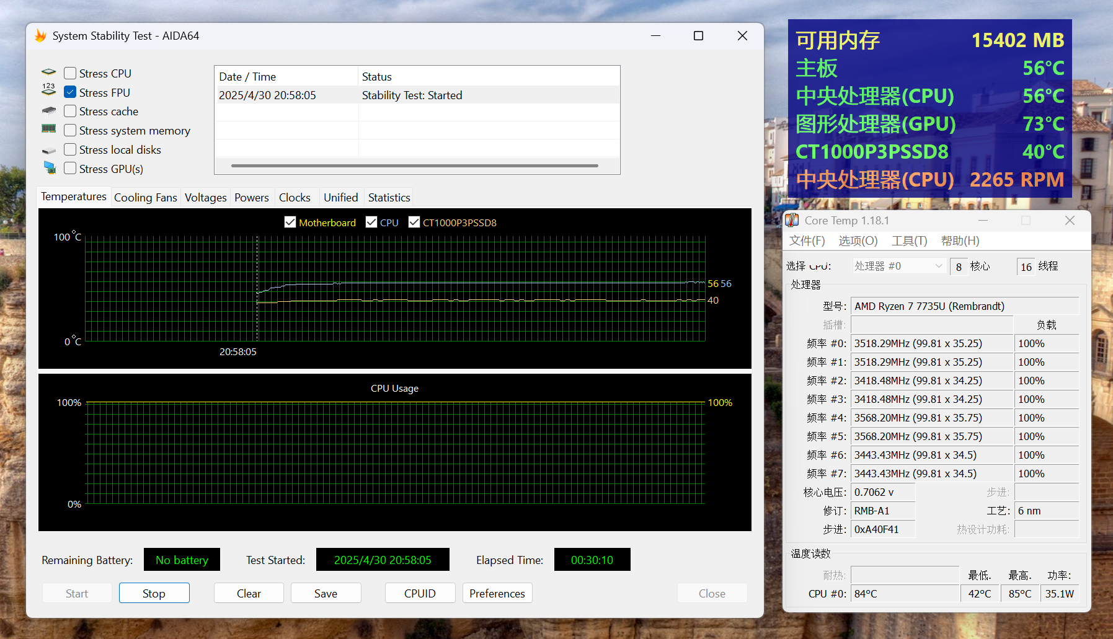The width and height of the screenshot is (1113, 639).
Task: Click the max temperature 85°C value
Action: [x=1019, y=594]
